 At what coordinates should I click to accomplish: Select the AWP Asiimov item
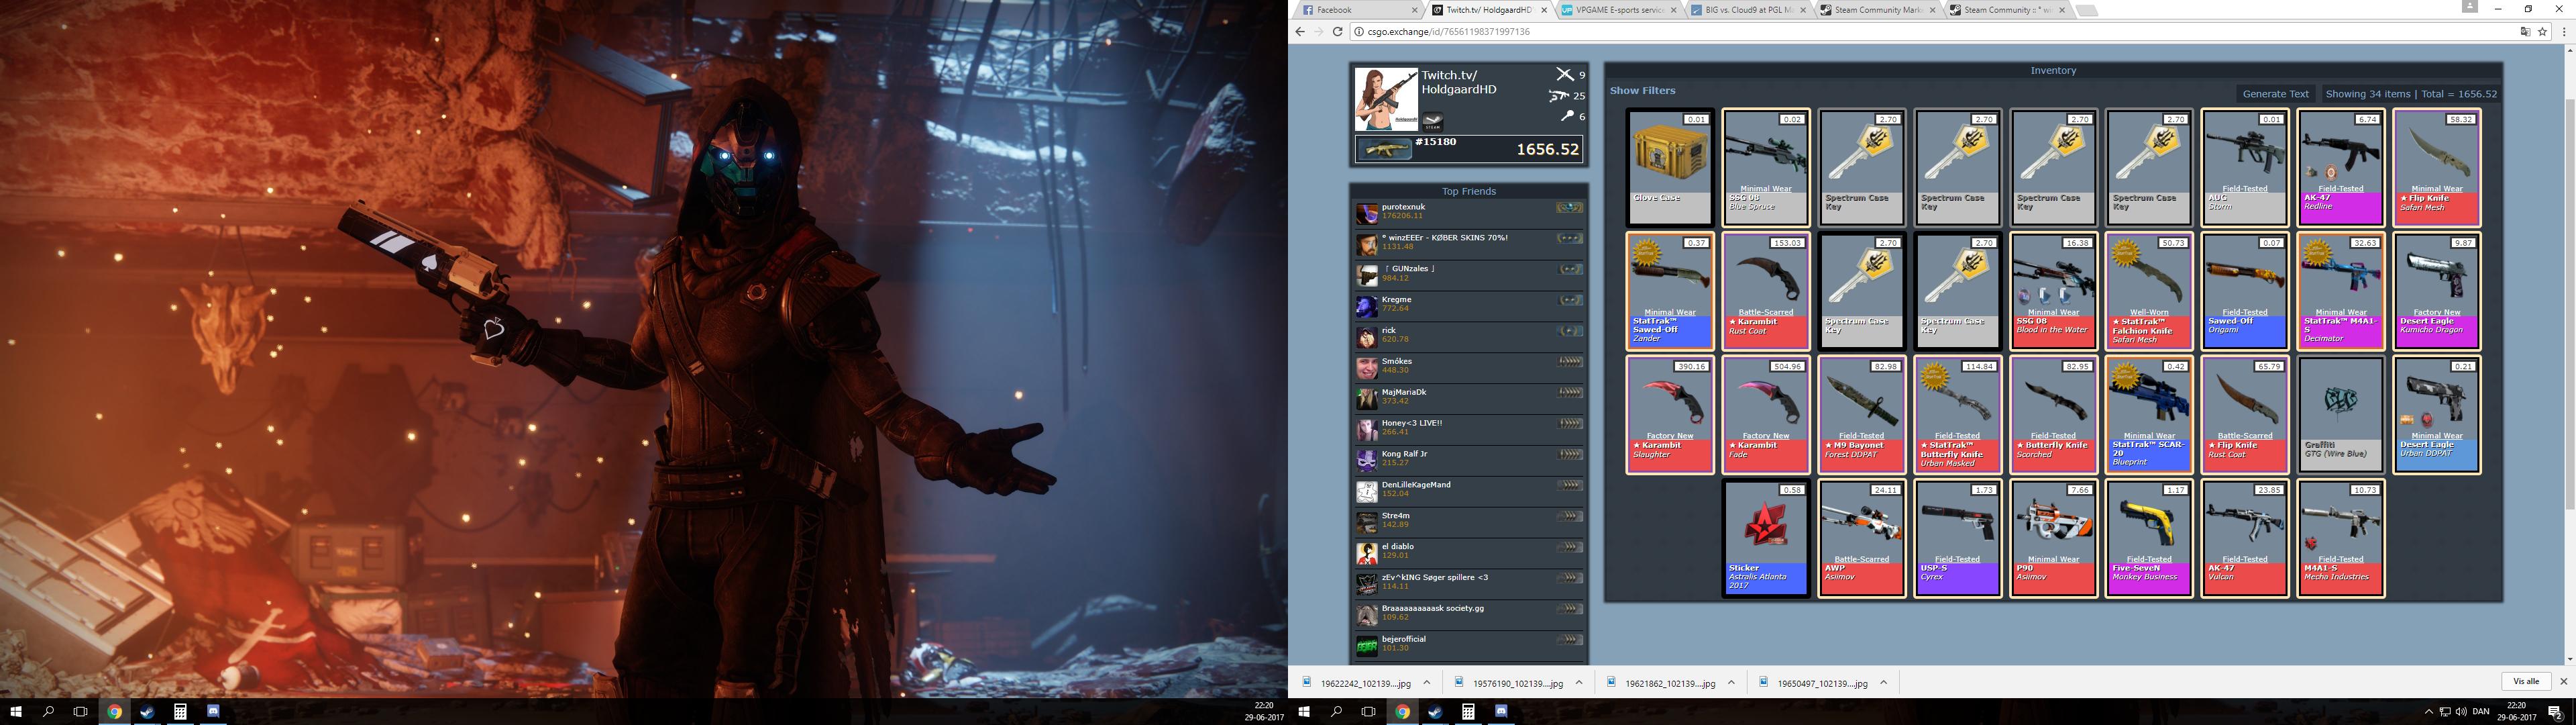pyautogui.click(x=1861, y=538)
